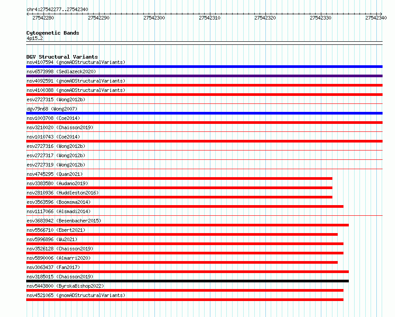This screenshot has height=317, width=395.
Task: Click the red bar under nsv1010743
Action: (204, 141)
